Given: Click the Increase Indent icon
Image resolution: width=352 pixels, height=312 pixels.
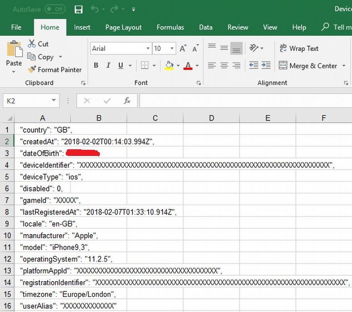Looking at the screenshot, I should [x=266, y=65].
